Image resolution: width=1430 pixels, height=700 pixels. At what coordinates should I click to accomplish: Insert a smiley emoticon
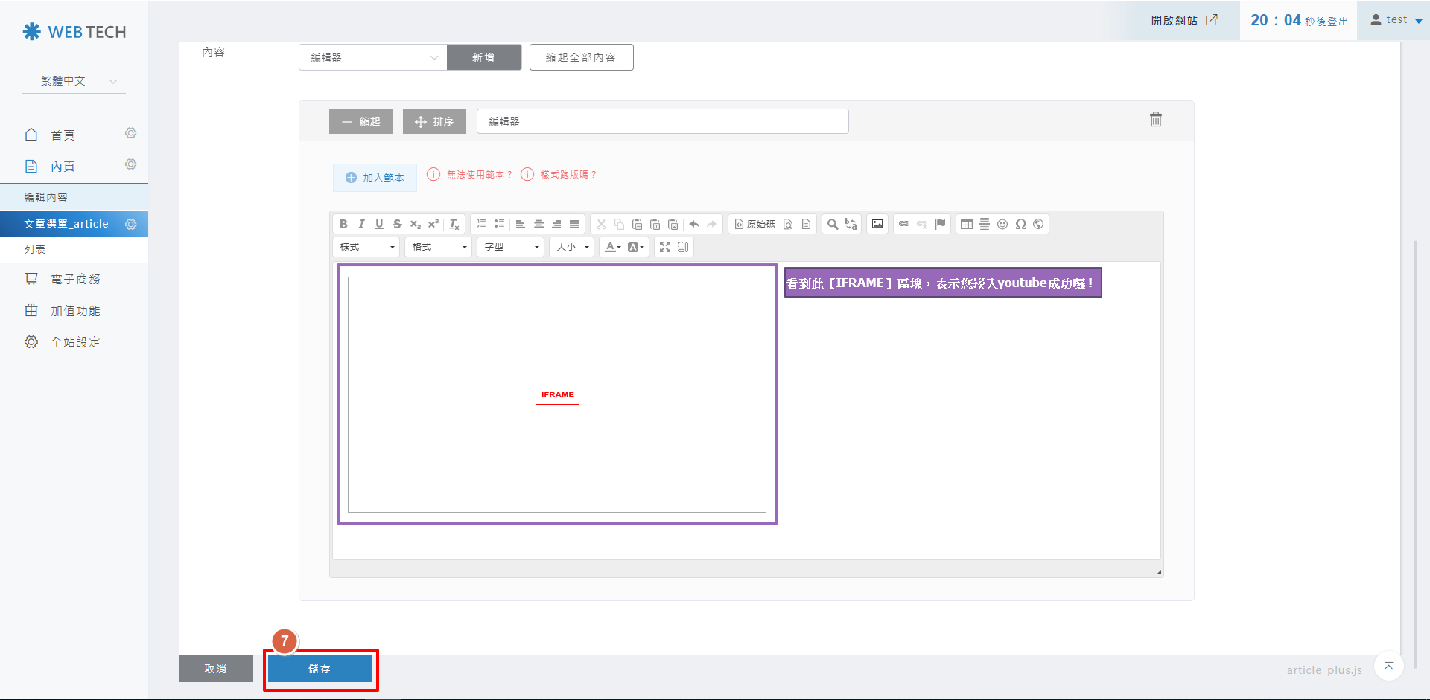pos(1002,224)
